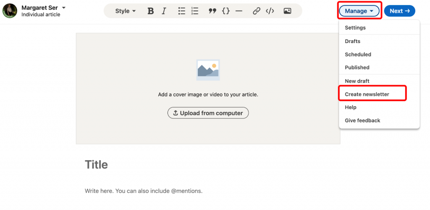Image resolution: width=430 pixels, height=210 pixels.
Task: Add a block quote
Action: 212,11
